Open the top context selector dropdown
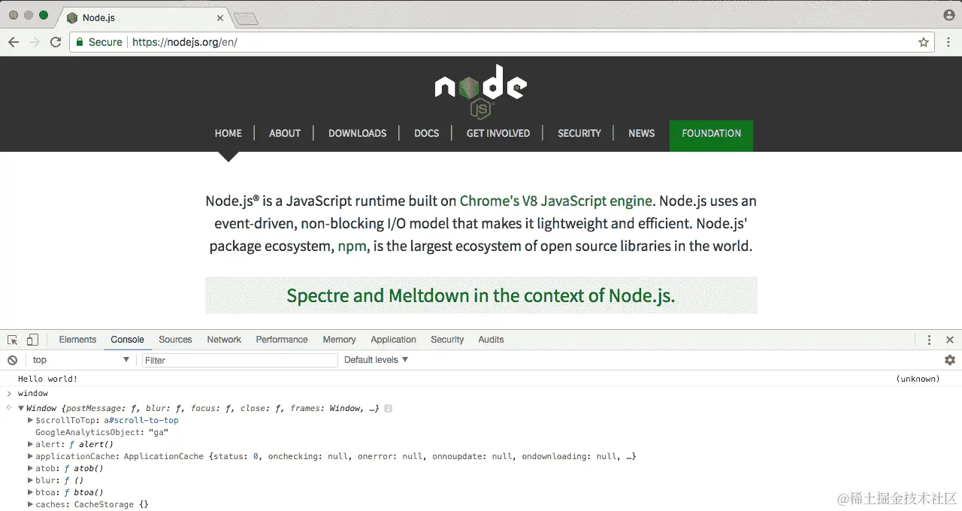This screenshot has width=962, height=511. [x=81, y=360]
